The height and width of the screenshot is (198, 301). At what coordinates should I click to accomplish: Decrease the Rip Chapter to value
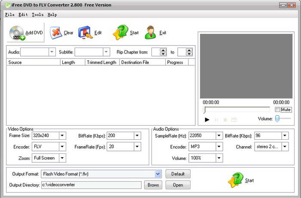click(x=189, y=54)
